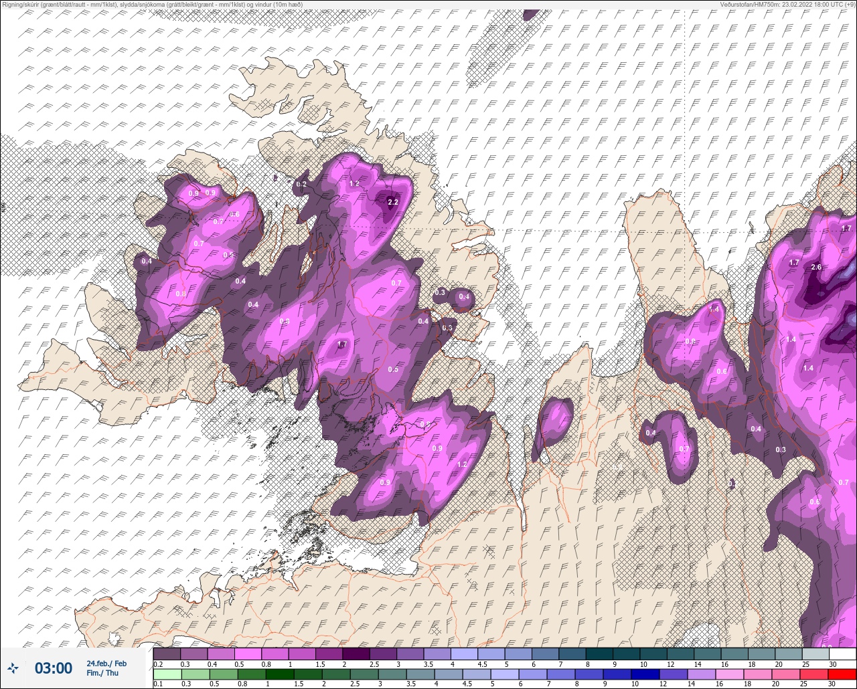The height and width of the screenshot is (689, 857).
Task: Select the light grey 25 swatch in upper legend
Action: point(815,654)
